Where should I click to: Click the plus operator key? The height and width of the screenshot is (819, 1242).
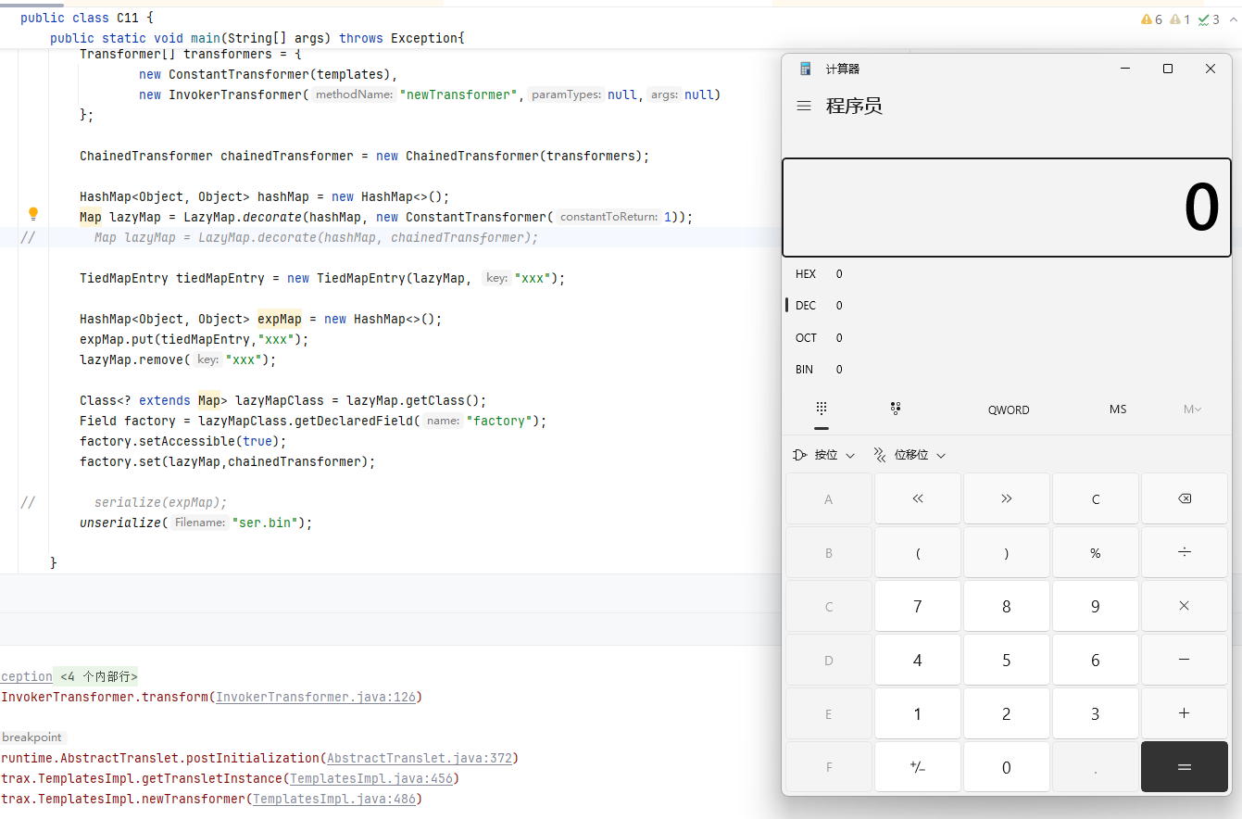1185,714
